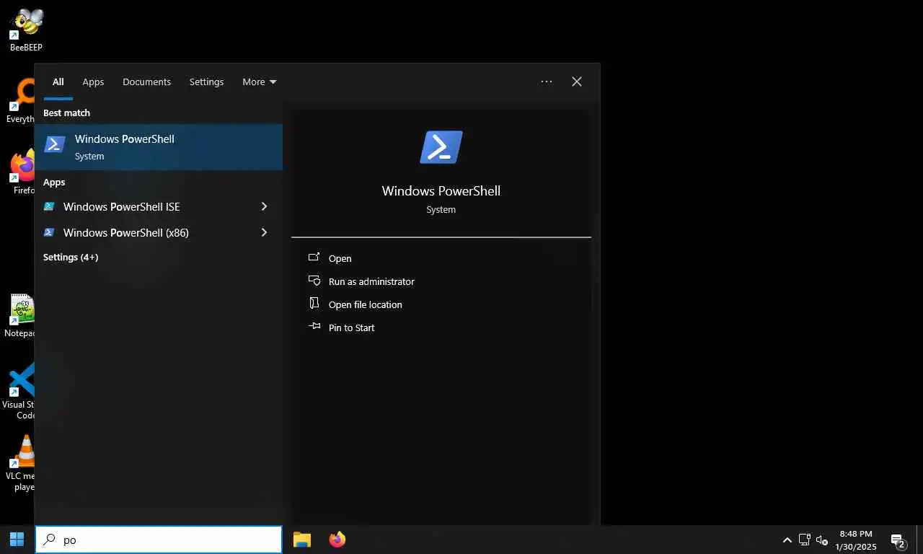Open the notification center icon

(x=898, y=540)
